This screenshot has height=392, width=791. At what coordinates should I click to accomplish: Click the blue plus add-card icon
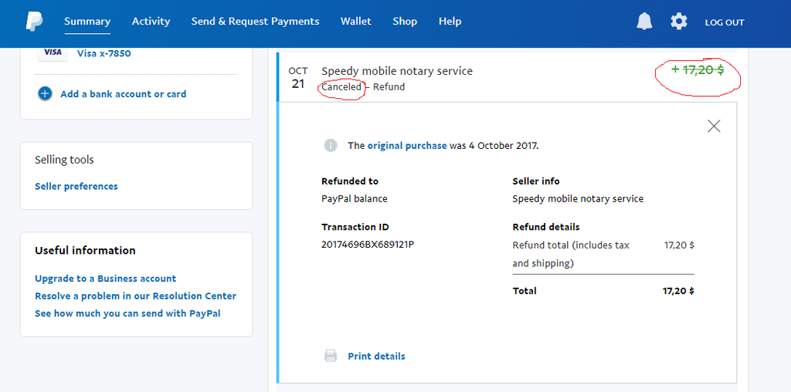(45, 94)
